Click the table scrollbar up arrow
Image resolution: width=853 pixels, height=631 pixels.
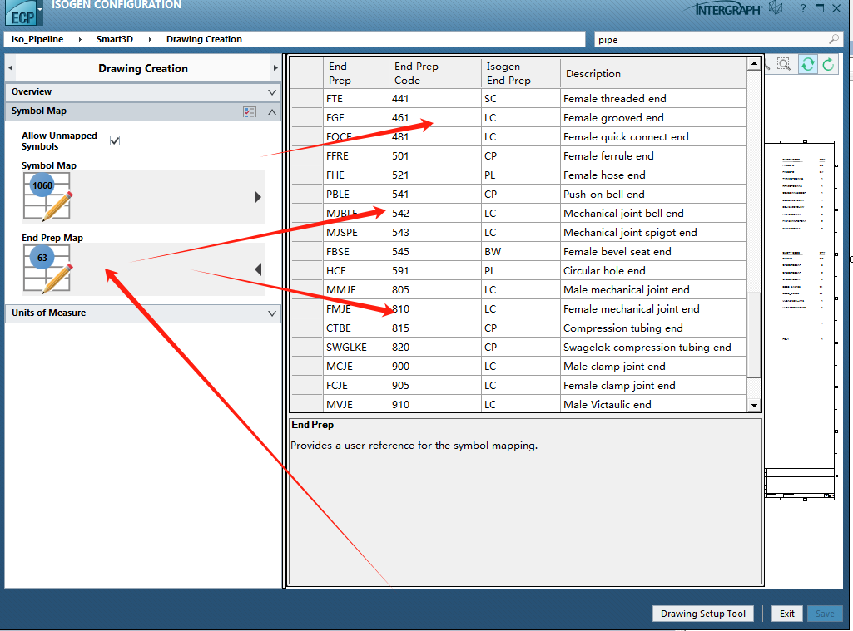click(754, 63)
